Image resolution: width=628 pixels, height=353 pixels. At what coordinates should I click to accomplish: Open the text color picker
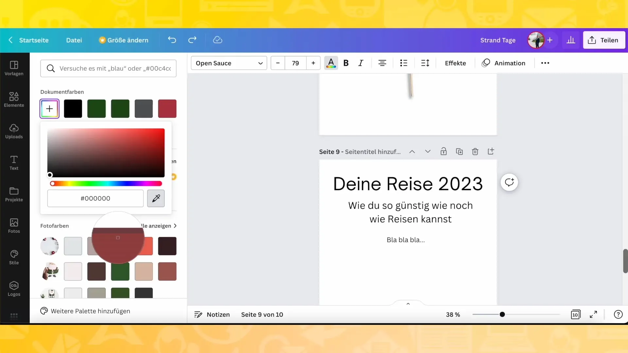coord(331,63)
